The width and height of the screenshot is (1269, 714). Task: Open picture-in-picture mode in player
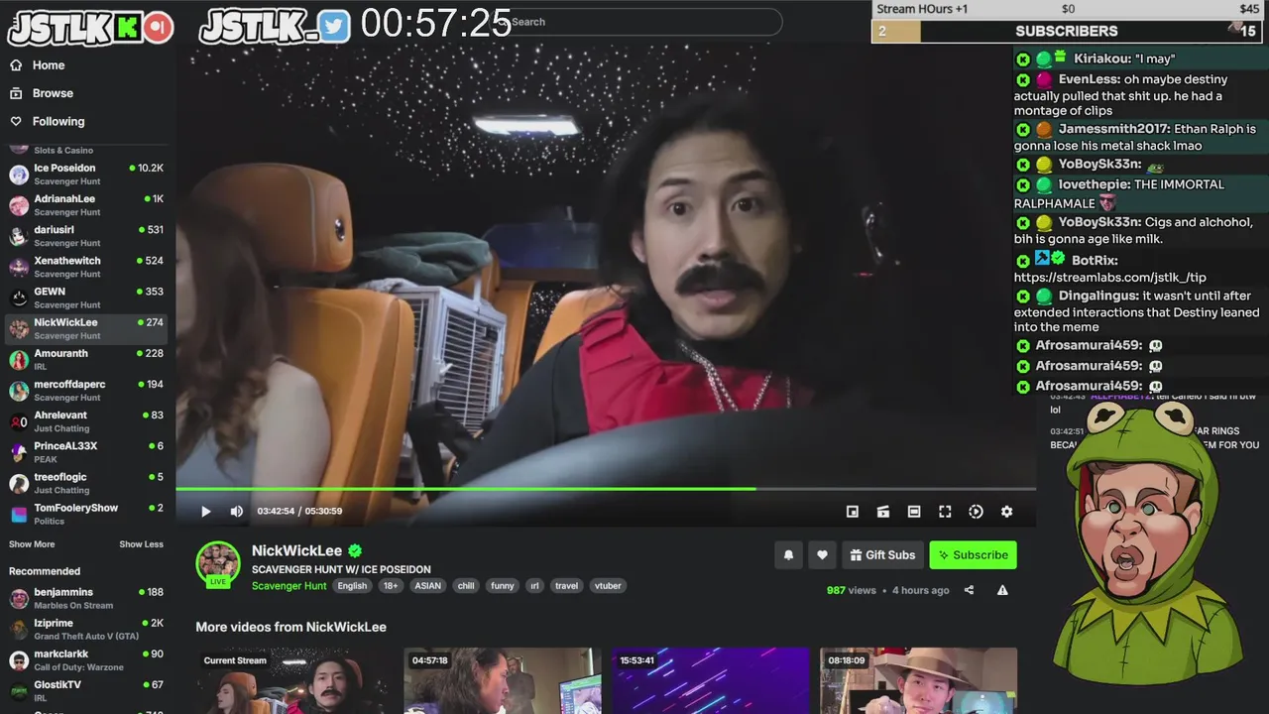[x=852, y=512]
